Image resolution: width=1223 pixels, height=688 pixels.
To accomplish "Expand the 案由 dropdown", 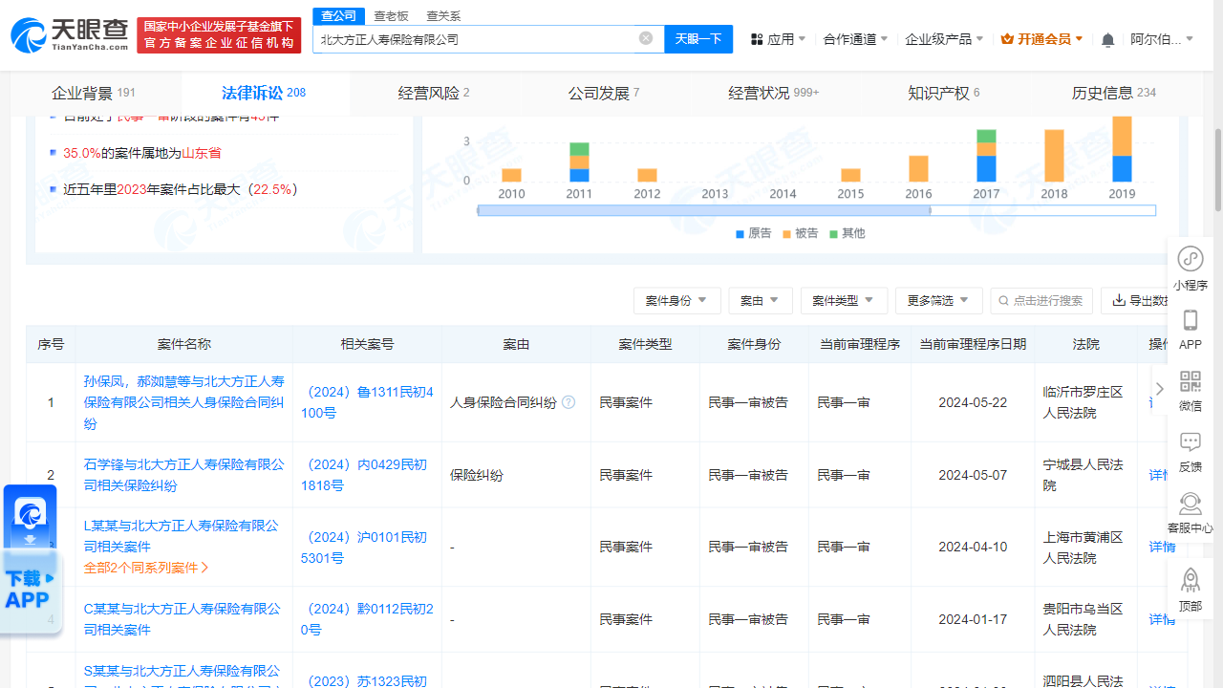I will 761,300.
